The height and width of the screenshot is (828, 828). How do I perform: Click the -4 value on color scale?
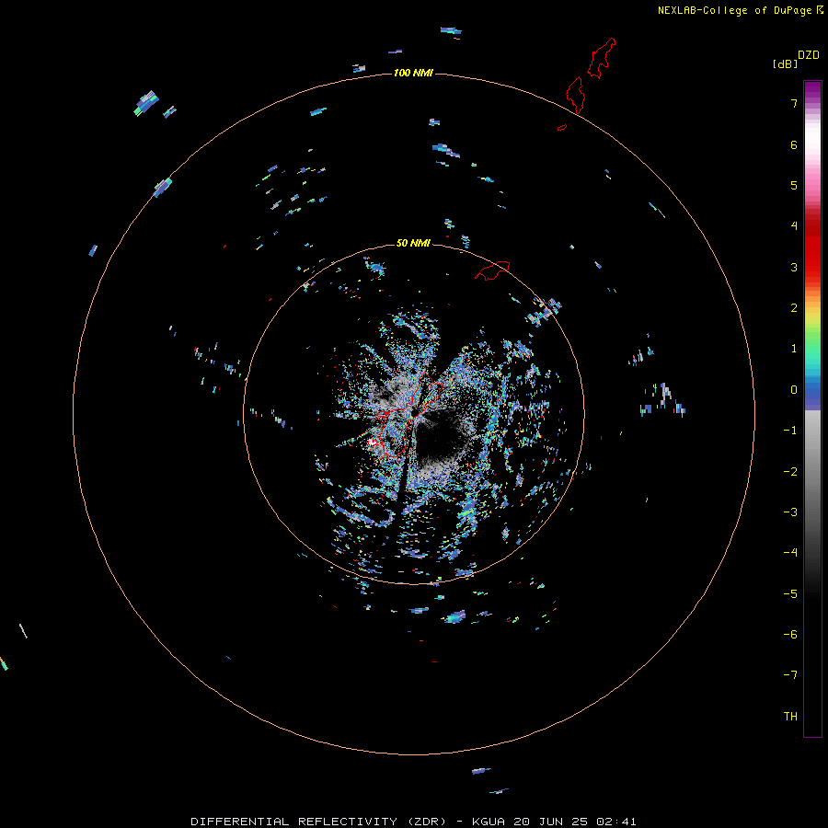click(x=790, y=553)
